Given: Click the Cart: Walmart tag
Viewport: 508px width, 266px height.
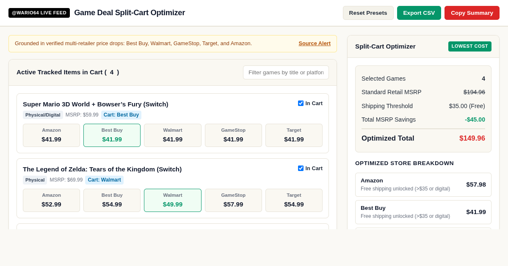Looking at the screenshot, I should 104,180.
